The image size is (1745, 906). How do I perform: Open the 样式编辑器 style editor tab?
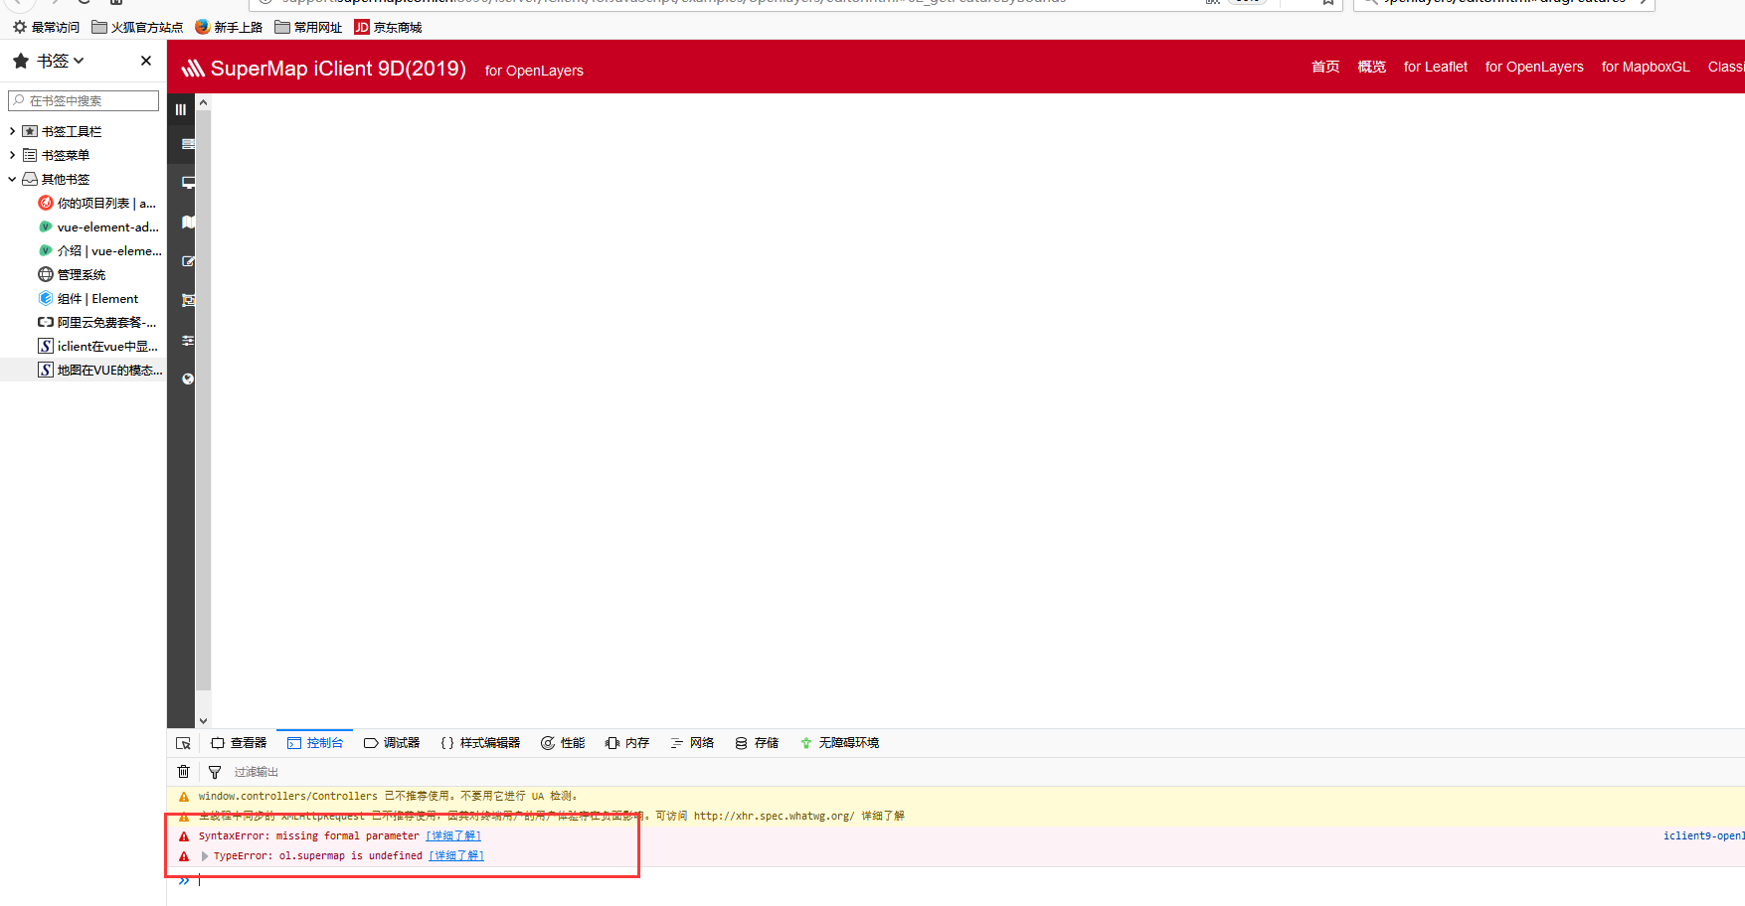[x=480, y=743]
